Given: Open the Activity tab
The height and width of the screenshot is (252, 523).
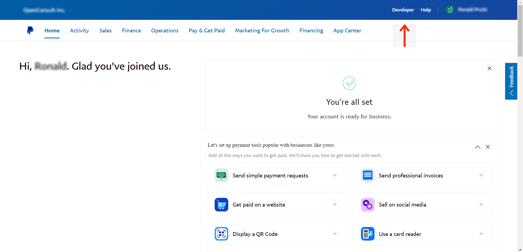Looking at the screenshot, I should 79,30.
